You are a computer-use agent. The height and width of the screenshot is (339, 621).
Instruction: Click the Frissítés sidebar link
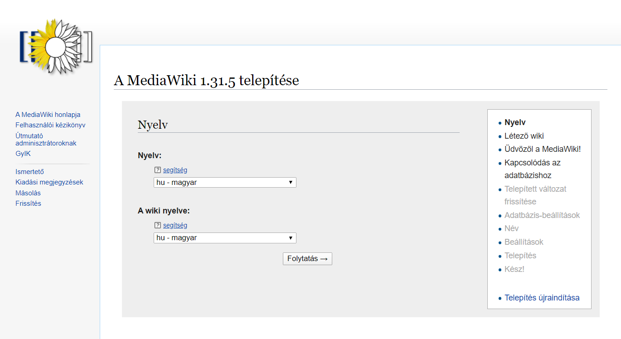click(x=28, y=203)
